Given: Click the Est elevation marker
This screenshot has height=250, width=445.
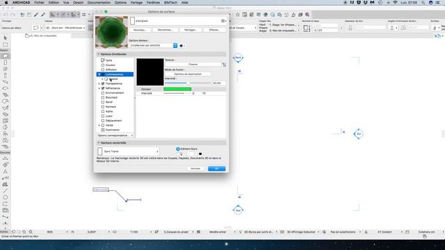Looking at the screenshot, I should point(359,134).
